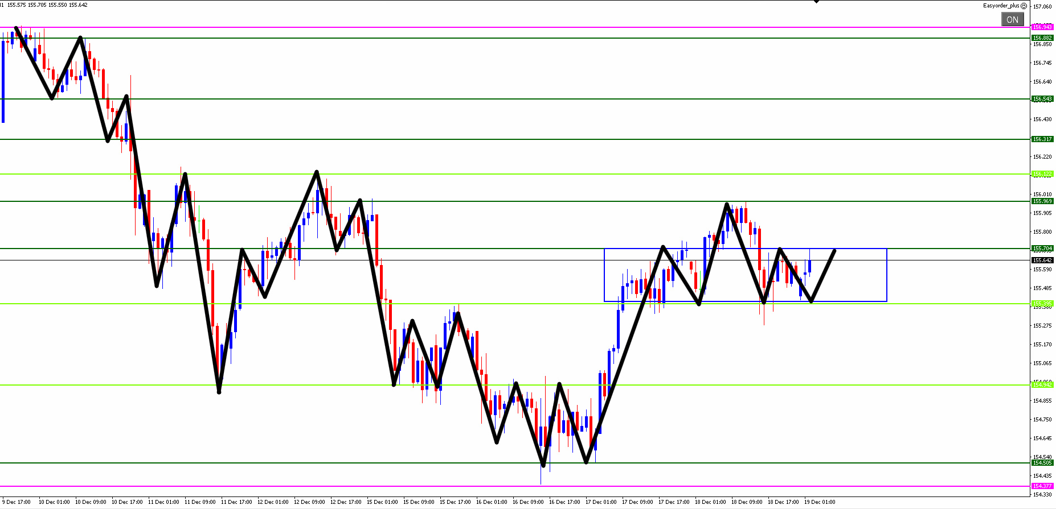
Task: Click the black current price tag 155.642
Action: (x=1042, y=260)
